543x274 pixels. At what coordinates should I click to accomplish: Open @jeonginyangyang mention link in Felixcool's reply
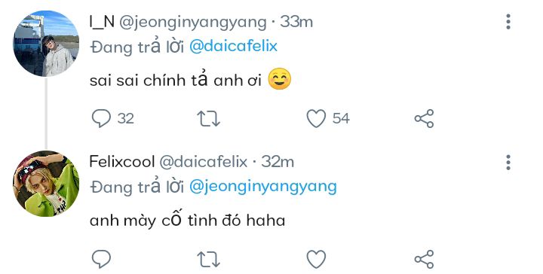pos(263,187)
